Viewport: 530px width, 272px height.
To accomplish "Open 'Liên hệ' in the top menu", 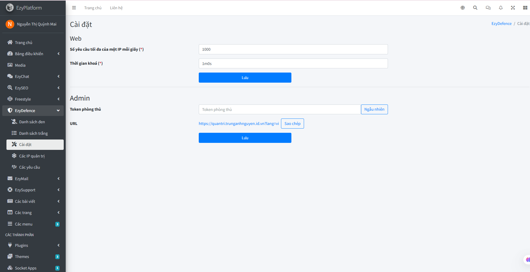I will click(116, 8).
